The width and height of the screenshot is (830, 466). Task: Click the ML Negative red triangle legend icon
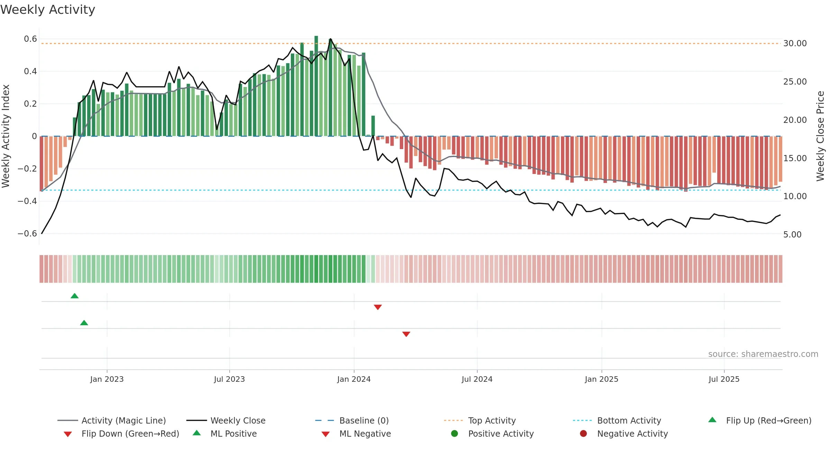pyautogui.click(x=325, y=434)
